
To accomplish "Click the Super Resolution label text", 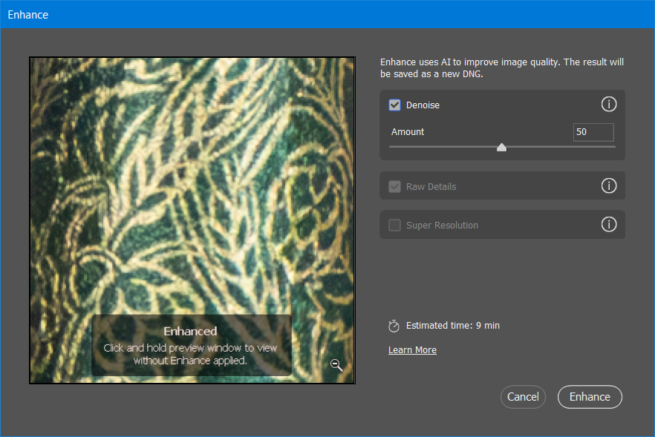I will [442, 226].
